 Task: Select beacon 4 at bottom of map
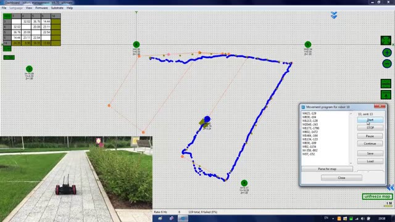244,183
